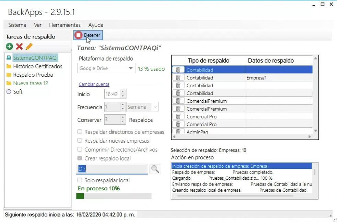
Task: Click the action log vertical scrollbar thumb
Action: tap(315, 172)
